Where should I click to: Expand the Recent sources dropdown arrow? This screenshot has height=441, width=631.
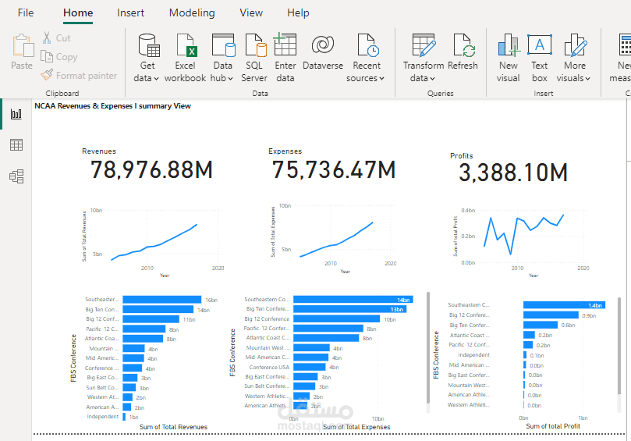pos(381,79)
